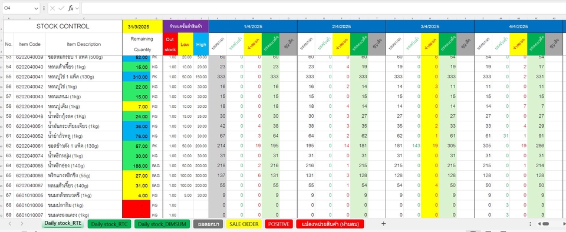Click the formula bar input field
Image resolution: width=566 pixels, height=232 pixels.
pos(323,8)
